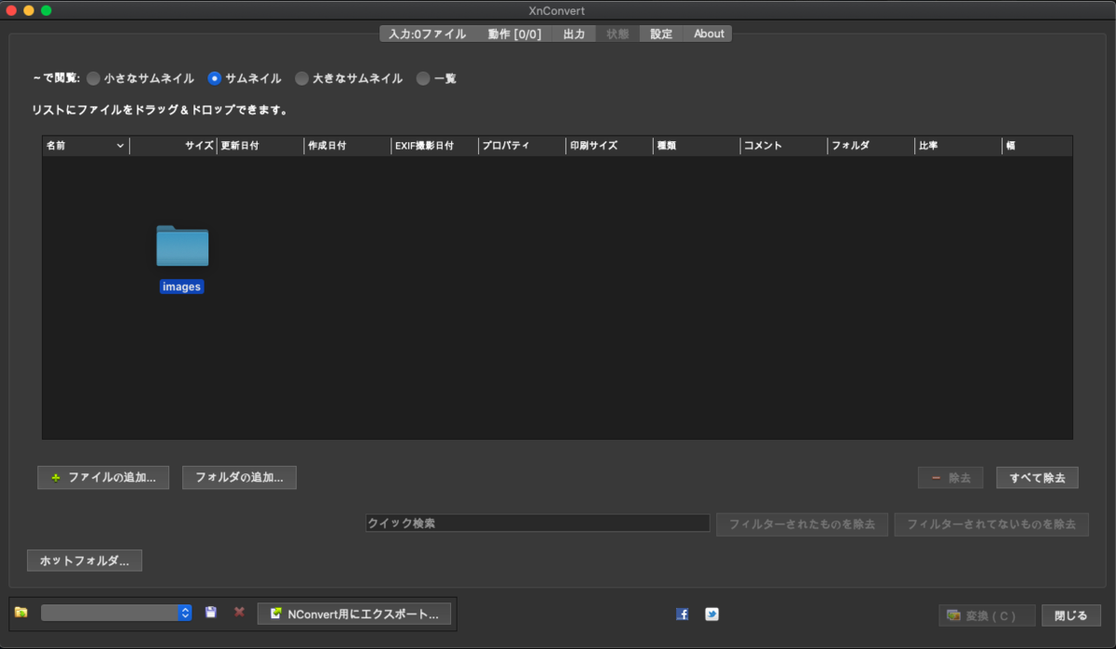The height and width of the screenshot is (649, 1116).
Task: Open XnConvert's Facebook page icon
Action: click(682, 614)
